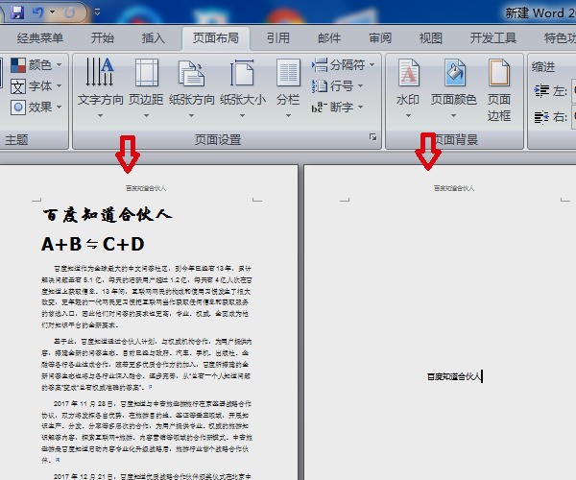
Task: Expand the 断字 dropdown arrow
Action: click(360, 108)
